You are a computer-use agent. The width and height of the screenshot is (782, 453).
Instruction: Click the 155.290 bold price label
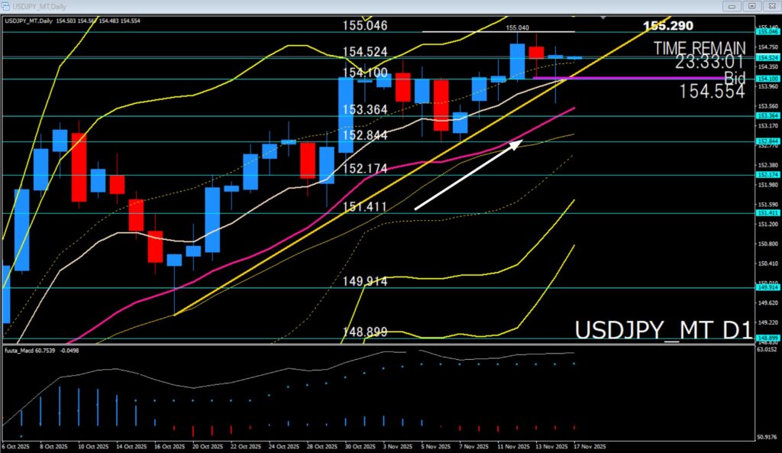coord(669,26)
